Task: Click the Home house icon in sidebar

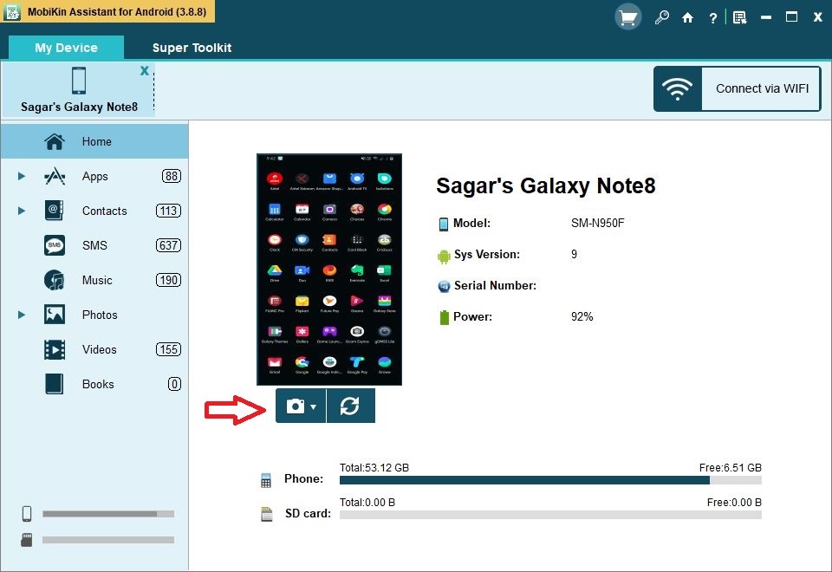Action: click(x=54, y=141)
